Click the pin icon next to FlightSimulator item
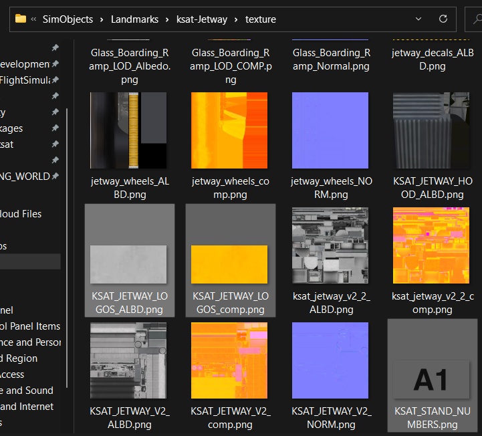This screenshot has width=482, height=436. (x=55, y=80)
